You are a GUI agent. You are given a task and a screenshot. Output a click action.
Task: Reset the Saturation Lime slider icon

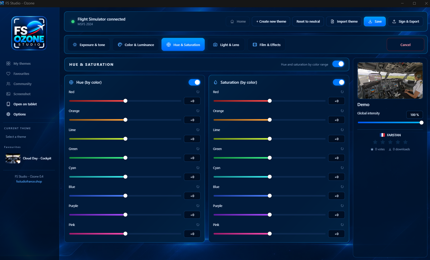click(342, 130)
